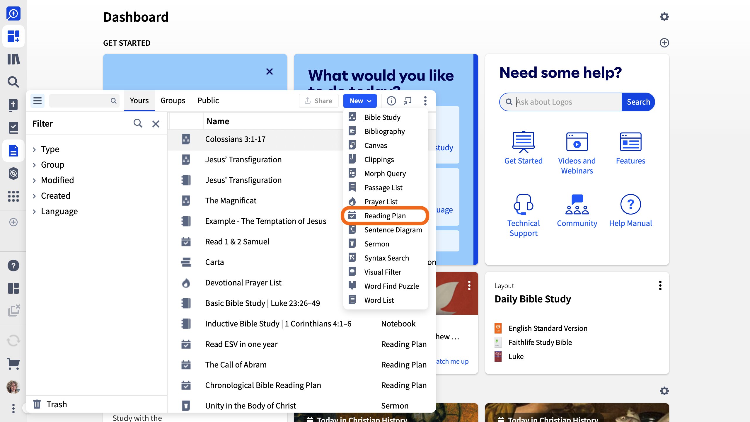Screen dimensions: 750x422
Task: Click the documents search field
Action: click(84, 101)
